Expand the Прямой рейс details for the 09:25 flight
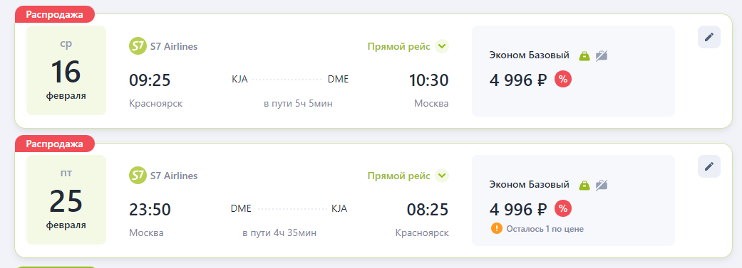 coord(408,46)
